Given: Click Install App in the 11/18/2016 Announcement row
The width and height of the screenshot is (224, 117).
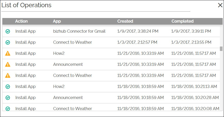Looking at the screenshot, I should coord(25,98).
